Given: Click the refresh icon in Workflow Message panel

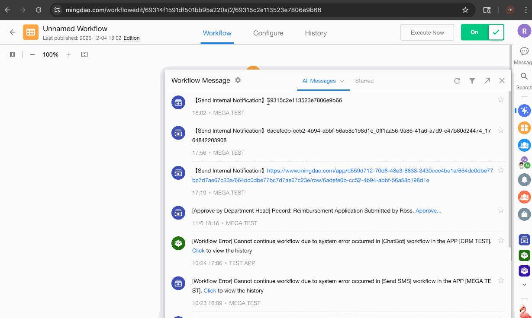Looking at the screenshot, I should (x=457, y=81).
